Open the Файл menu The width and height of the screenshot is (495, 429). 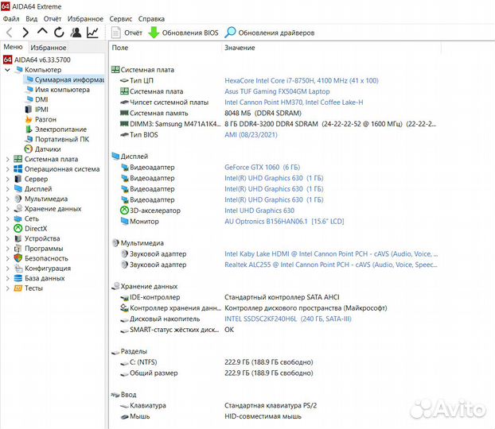coord(11,19)
